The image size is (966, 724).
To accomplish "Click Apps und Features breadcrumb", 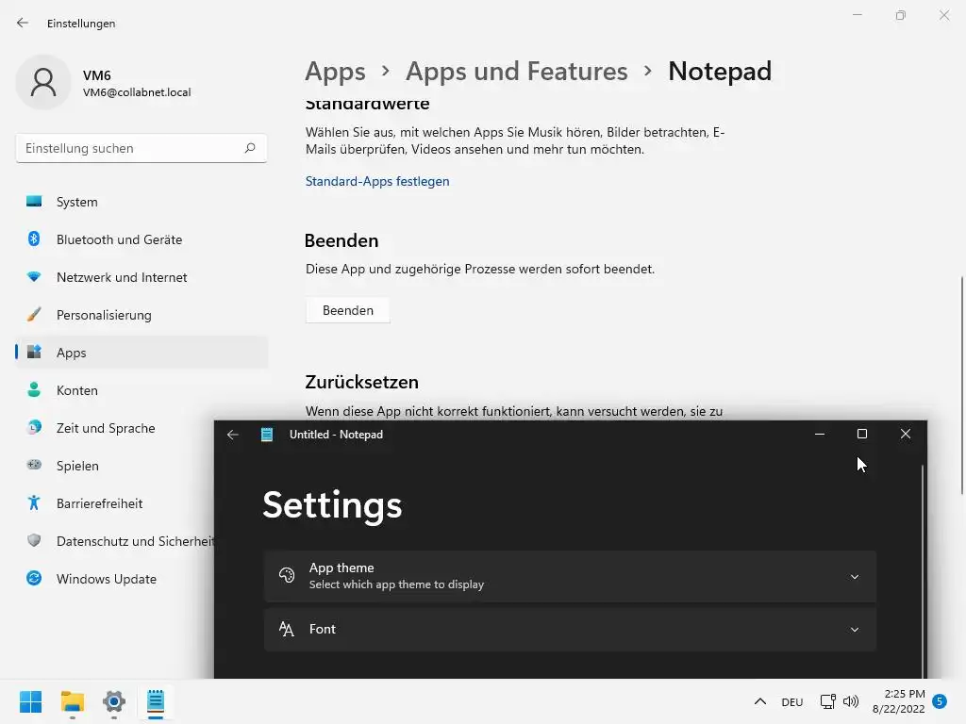I will click(x=516, y=72).
